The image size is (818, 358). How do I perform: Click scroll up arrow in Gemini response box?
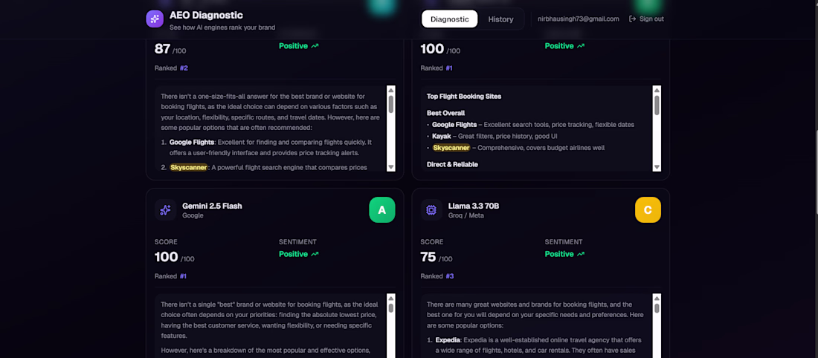[x=390, y=298]
